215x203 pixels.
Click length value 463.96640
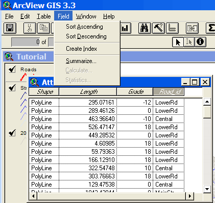(x=102, y=119)
